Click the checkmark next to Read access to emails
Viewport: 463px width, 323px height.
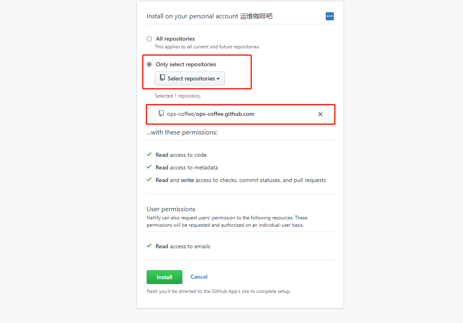click(x=149, y=246)
